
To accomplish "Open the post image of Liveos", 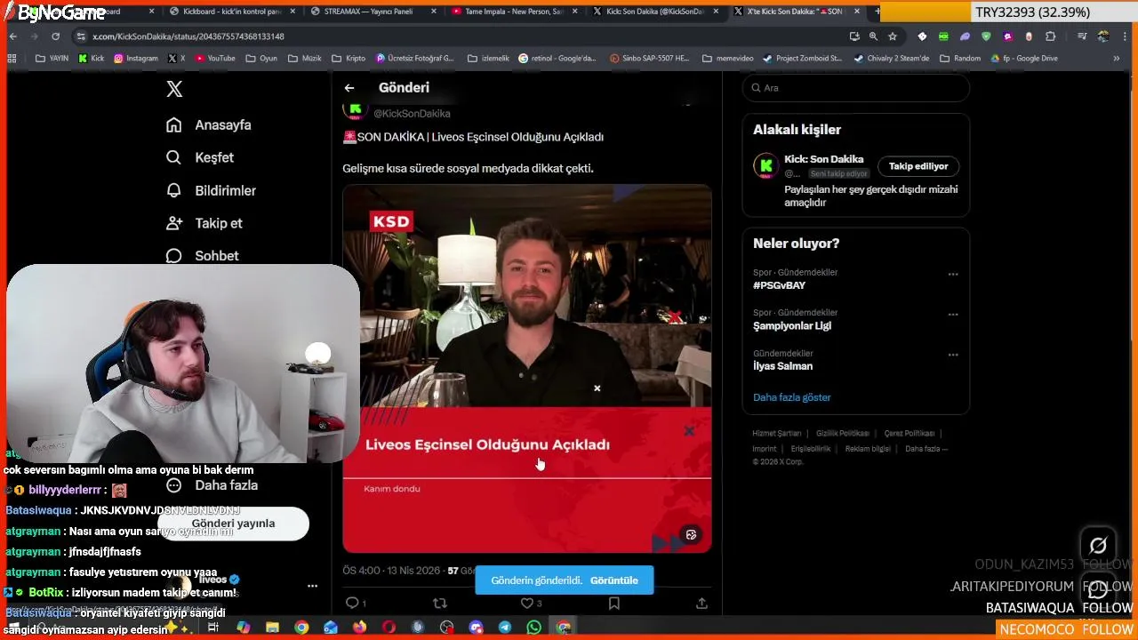I will coord(526,369).
